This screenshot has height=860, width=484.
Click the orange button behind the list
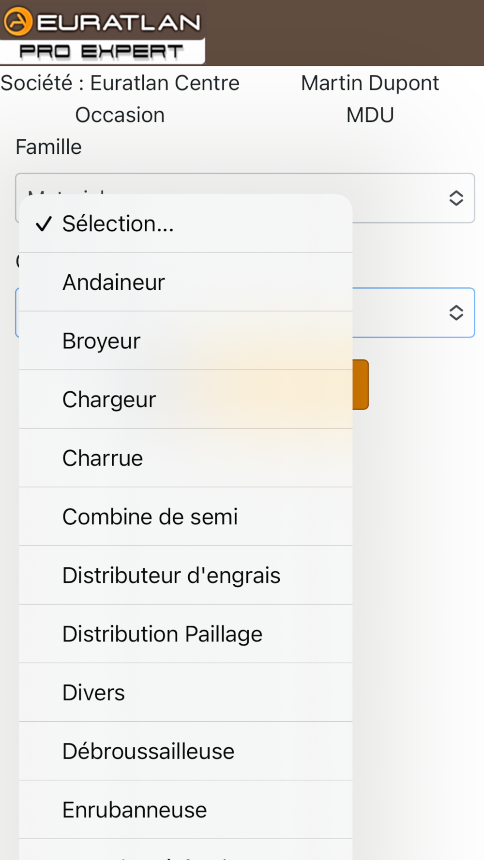coord(361,385)
